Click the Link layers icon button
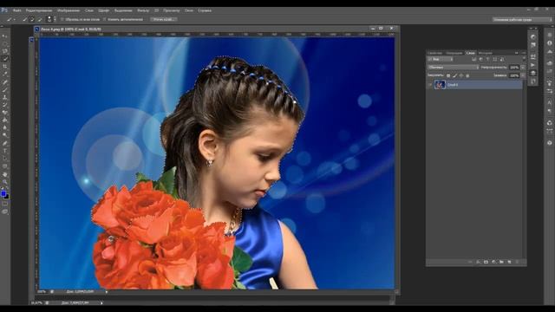This screenshot has height=312, width=555. tap(470, 262)
